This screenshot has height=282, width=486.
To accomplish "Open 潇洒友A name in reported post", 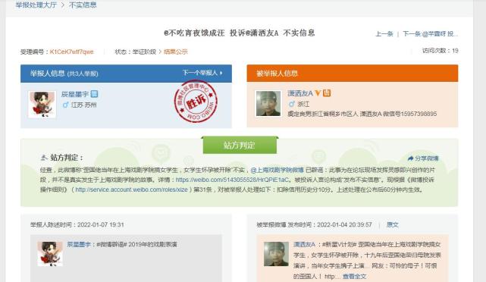I will click(304, 245).
